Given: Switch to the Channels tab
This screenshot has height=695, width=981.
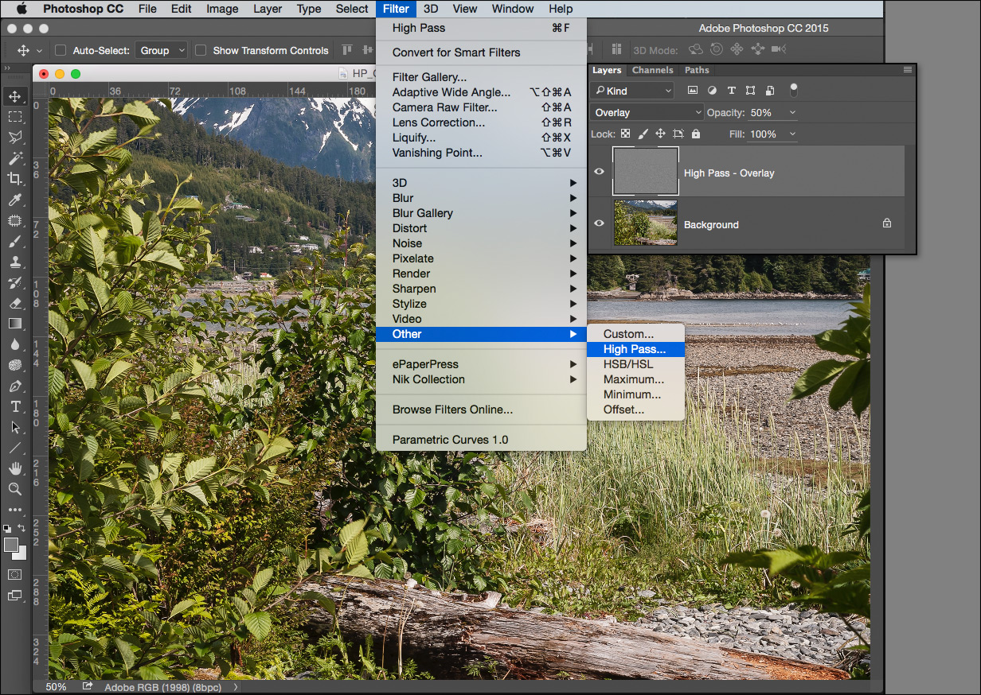Looking at the screenshot, I should click(652, 70).
